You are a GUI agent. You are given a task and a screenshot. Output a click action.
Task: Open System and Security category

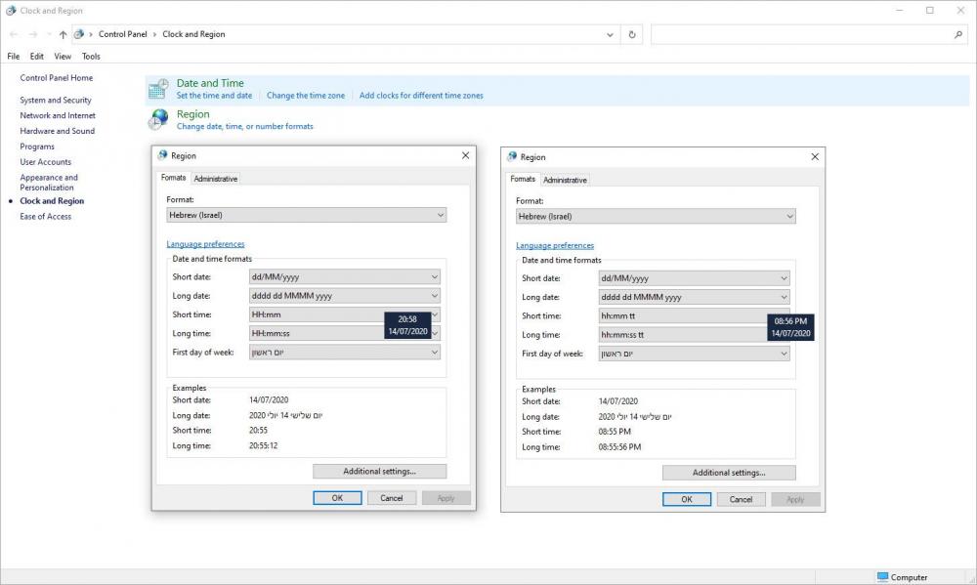point(56,100)
